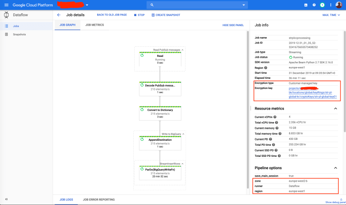Open the help question mark icon
346x205 pixels.
(x=314, y=5)
